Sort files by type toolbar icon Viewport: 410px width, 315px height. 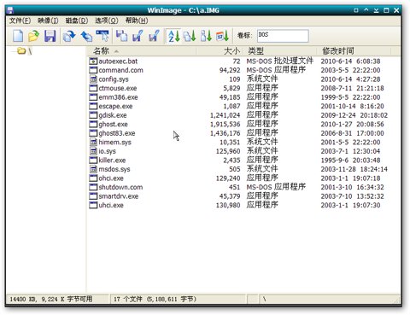[190, 36]
